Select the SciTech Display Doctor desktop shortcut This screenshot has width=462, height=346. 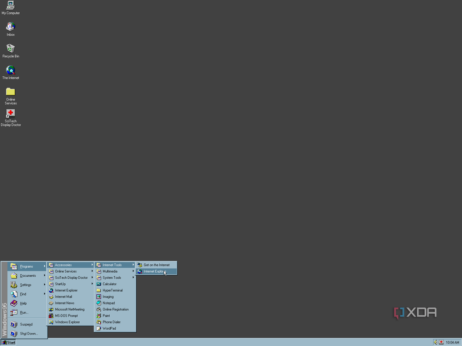(x=11, y=118)
